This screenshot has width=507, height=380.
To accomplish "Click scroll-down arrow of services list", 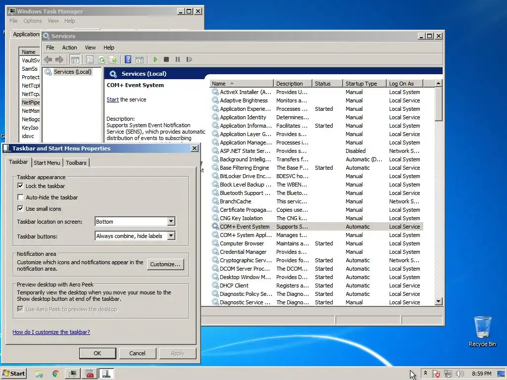I will (438, 301).
